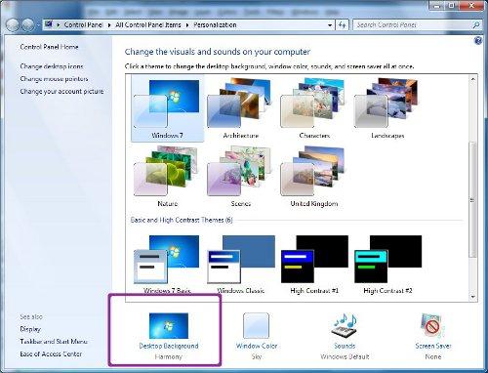Open Window Color Sky icon
This screenshot has width=488, height=373.
[257, 326]
